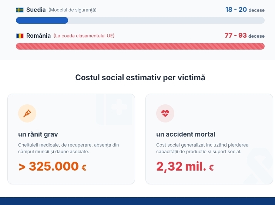
Task: Click the 'Modelul de siguranță' note
Action: pos(73,10)
